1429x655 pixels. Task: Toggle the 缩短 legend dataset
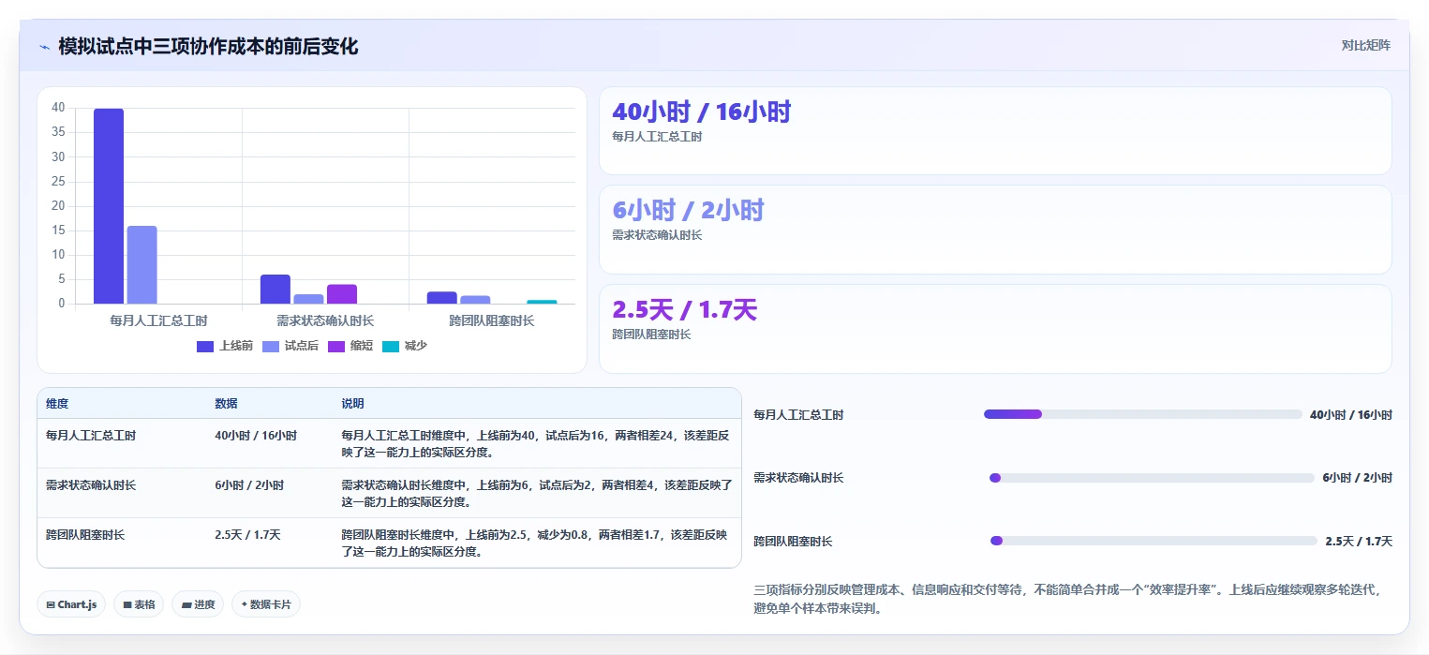350,346
